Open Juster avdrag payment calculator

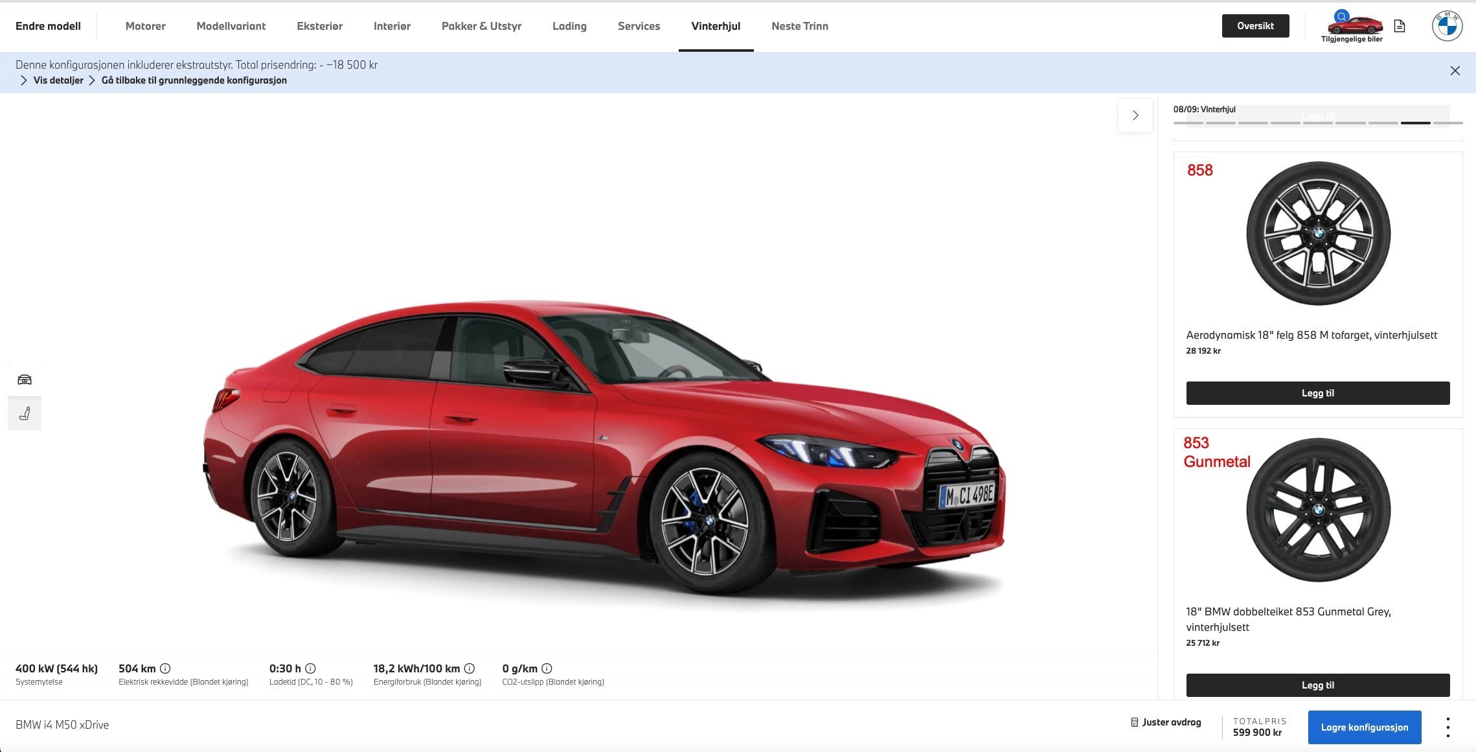click(1166, 722)
